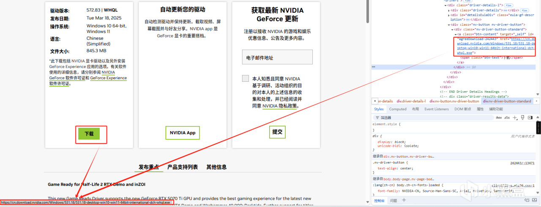Select the div.nv-button.nv-driver-button breadcrumb

tap(454, 101)
